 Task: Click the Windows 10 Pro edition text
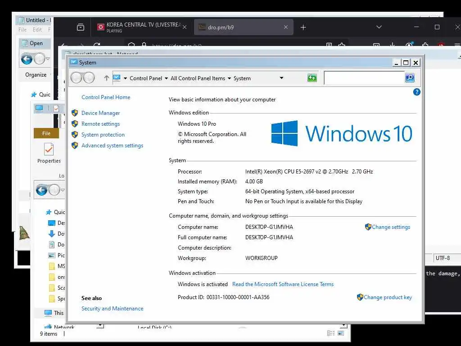point(197,124)
